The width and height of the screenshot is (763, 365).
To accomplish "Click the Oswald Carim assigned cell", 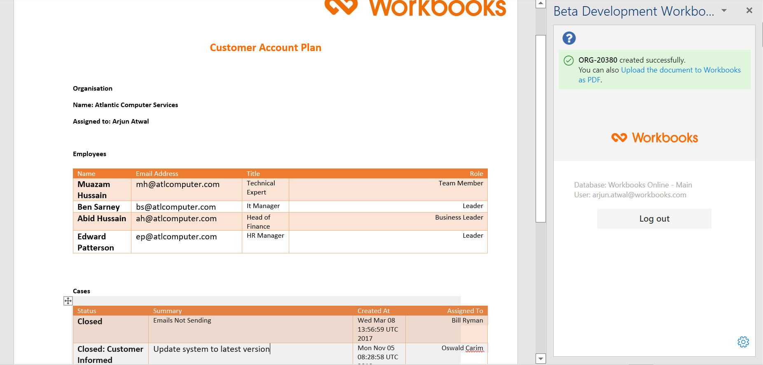I will [447, 353].
